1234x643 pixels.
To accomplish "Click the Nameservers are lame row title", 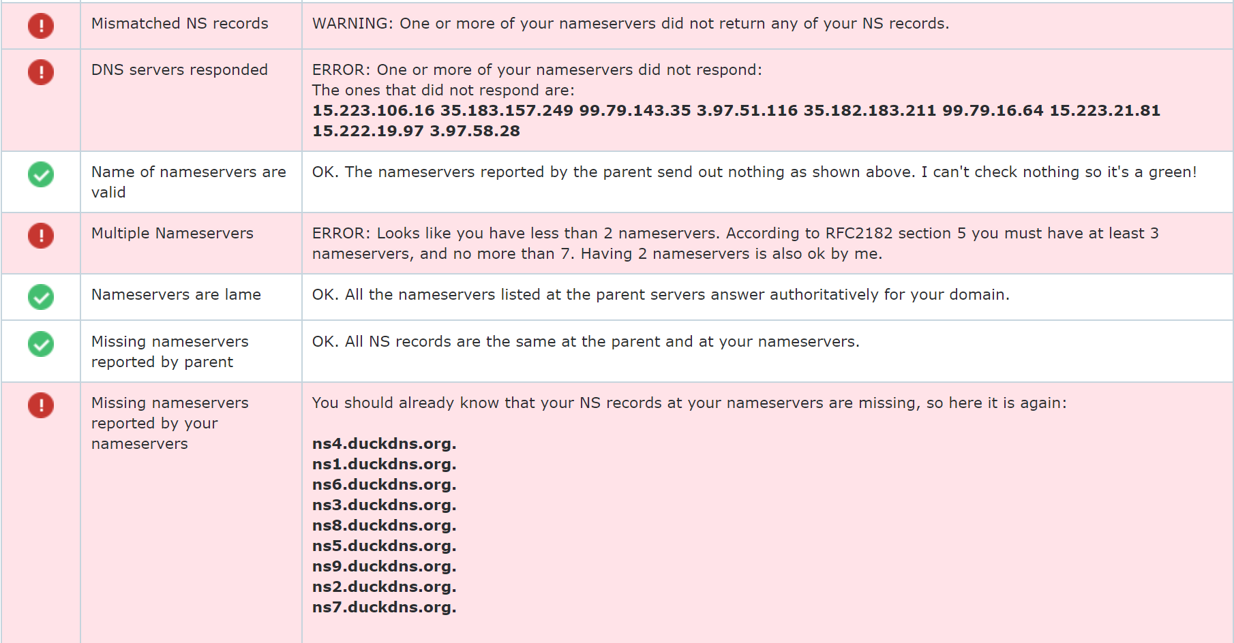I will (x=176, y=294).
